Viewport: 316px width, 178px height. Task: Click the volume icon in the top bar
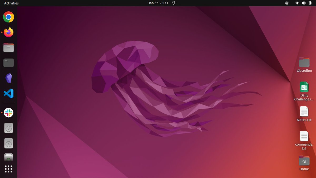[x=303, y=3]
